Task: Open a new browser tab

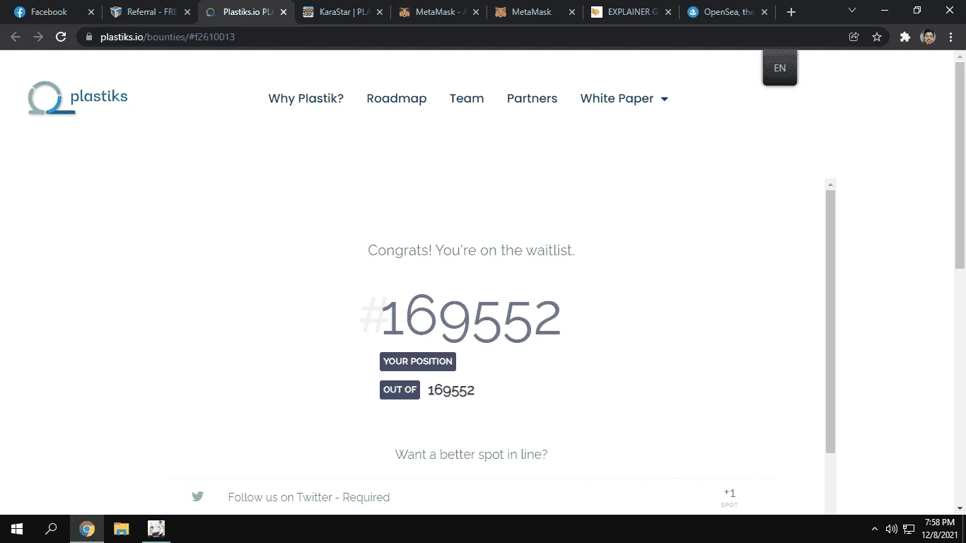Action: click(x=791, y=12)
